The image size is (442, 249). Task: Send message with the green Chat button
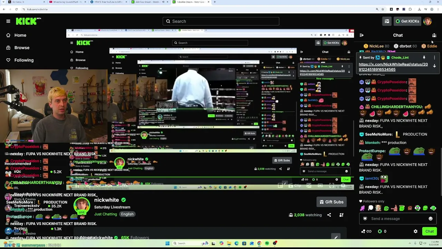pos(430,231)
